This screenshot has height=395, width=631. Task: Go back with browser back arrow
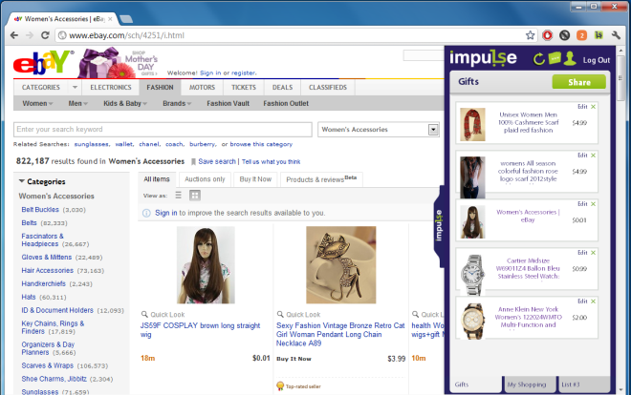coord(14,35)
